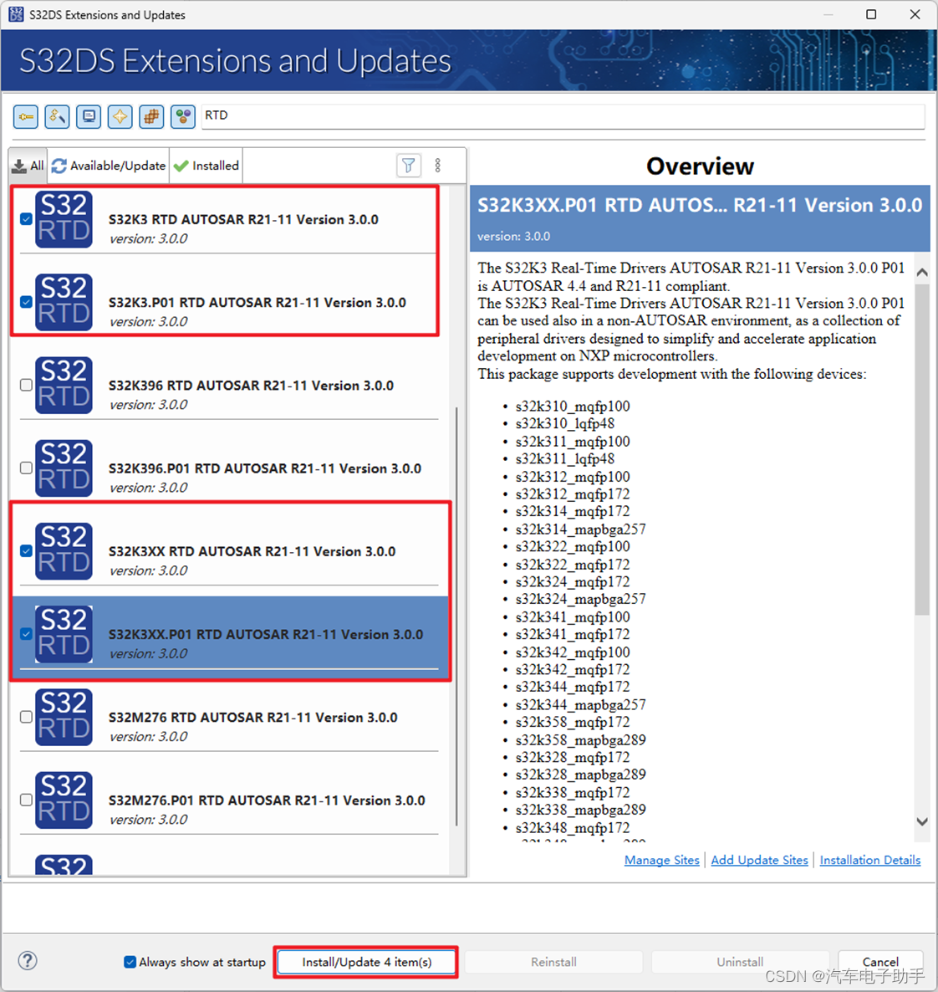Screen dimensions: 938x992
Task: Select S32K3.P01 RTD AUTOSAR R21-11 row
Action: pos(228,302)
